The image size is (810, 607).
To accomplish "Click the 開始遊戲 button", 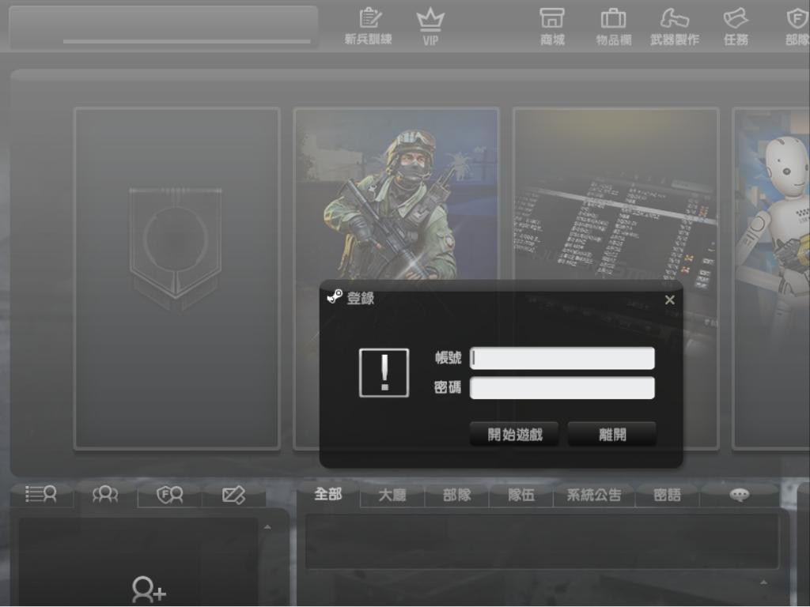I will pyautogui.click(x=514, y=434).
